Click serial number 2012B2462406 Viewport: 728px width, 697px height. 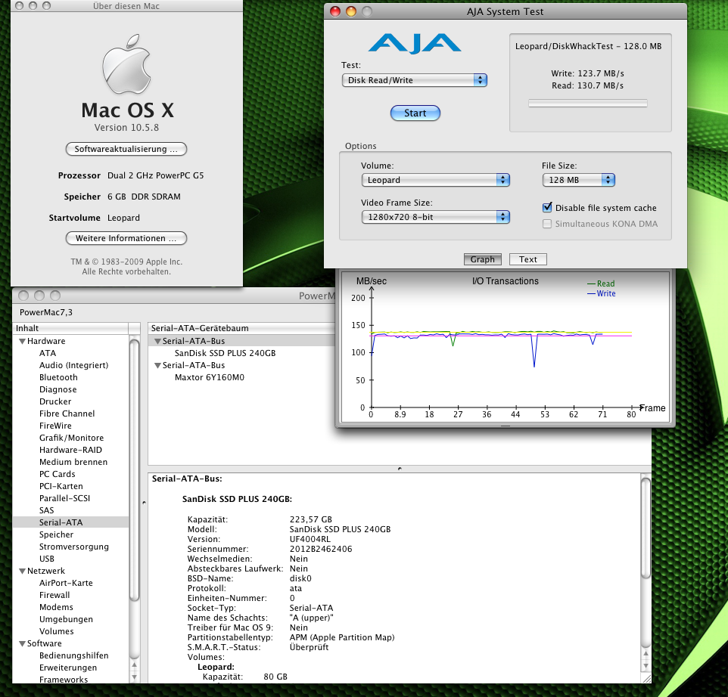pos(321,549)
